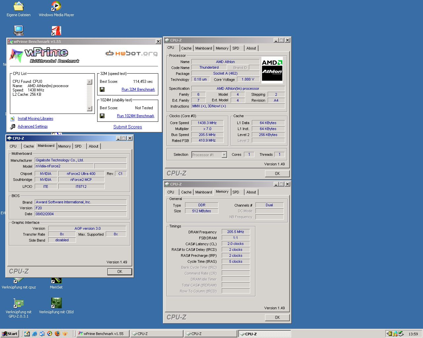Launch Internet Explorer from quick launch
The image size is (423, 338).
(x=35, y=334)
